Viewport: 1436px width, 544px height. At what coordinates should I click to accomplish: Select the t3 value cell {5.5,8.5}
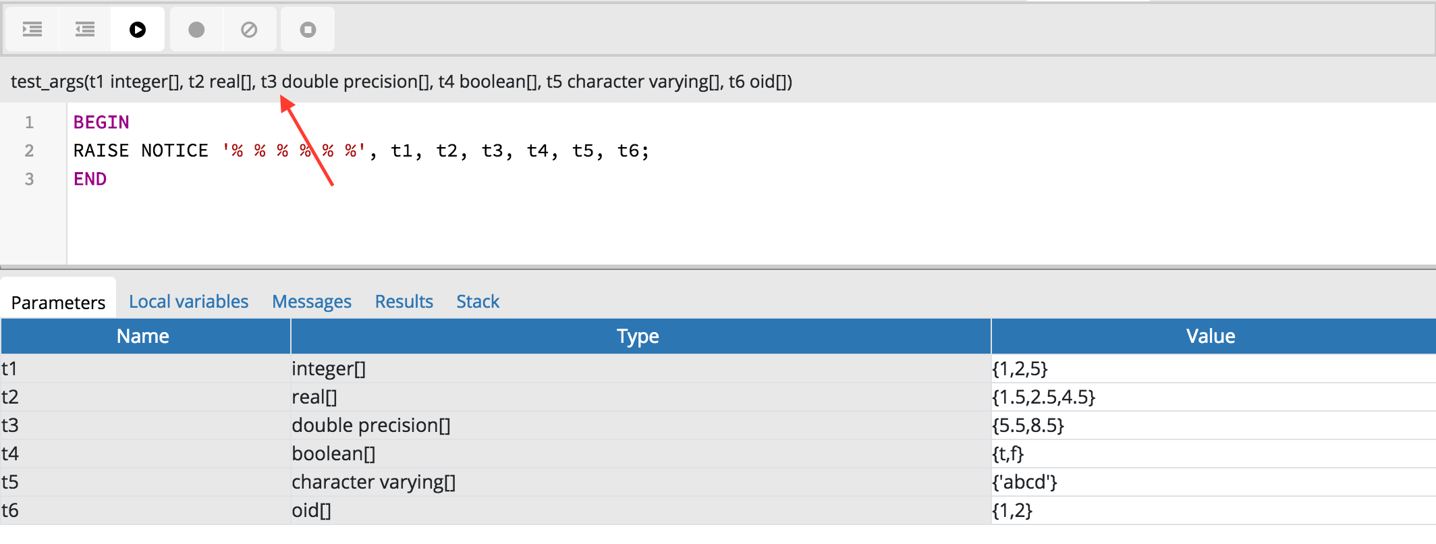[x=1028, y=425]
